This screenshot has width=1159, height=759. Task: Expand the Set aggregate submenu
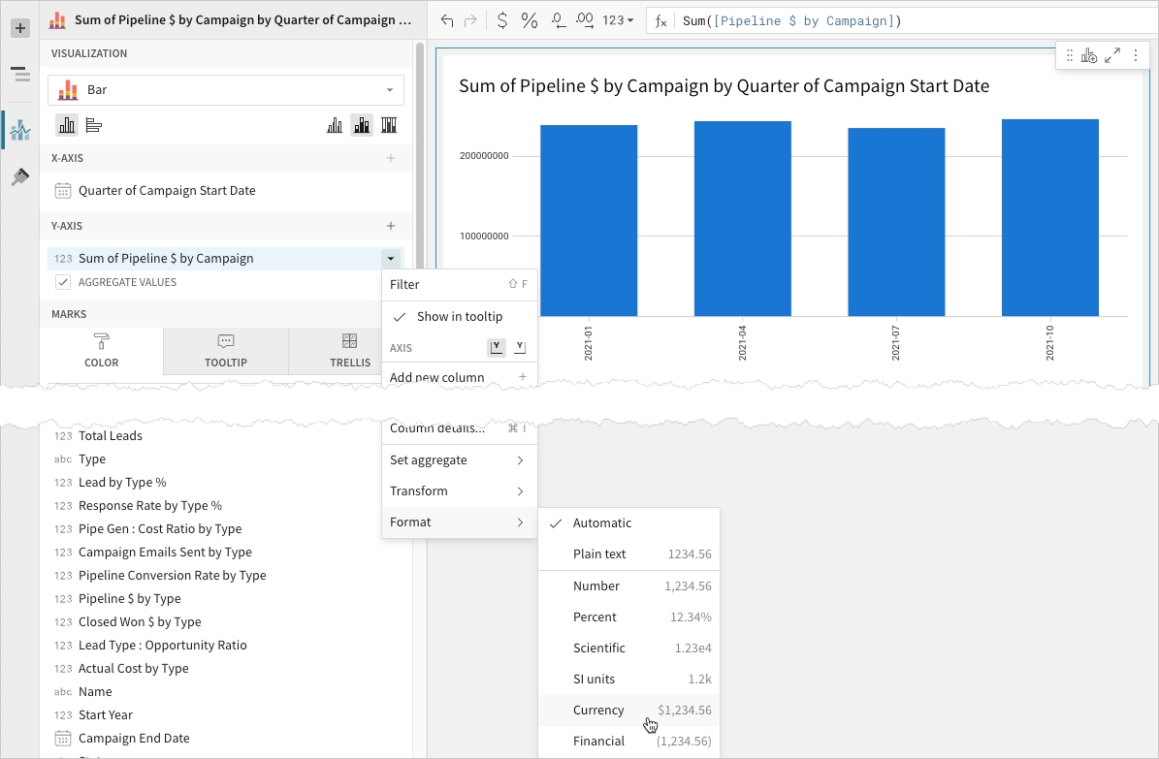pos(458,459)
